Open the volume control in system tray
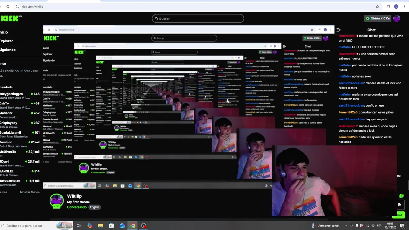This screenshot has height=230, width=409. coord(373,226)
